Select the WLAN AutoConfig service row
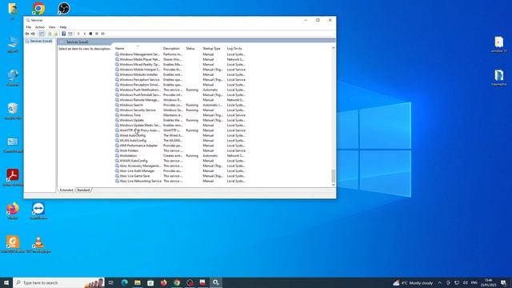 point(180,141)
